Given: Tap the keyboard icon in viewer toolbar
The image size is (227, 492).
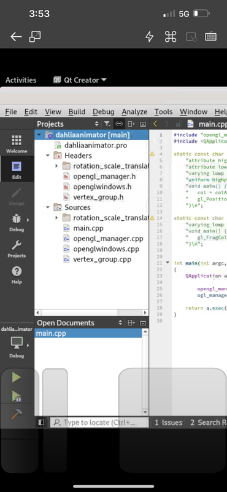Looking at the screenshot, I should (x=210, y=37).
